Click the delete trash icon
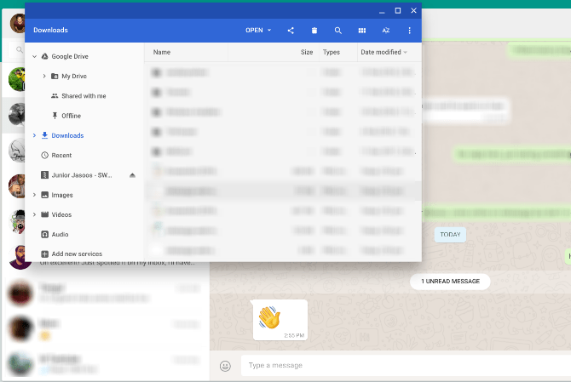Viewport: 571px width, 382px height. coord(314,31)
